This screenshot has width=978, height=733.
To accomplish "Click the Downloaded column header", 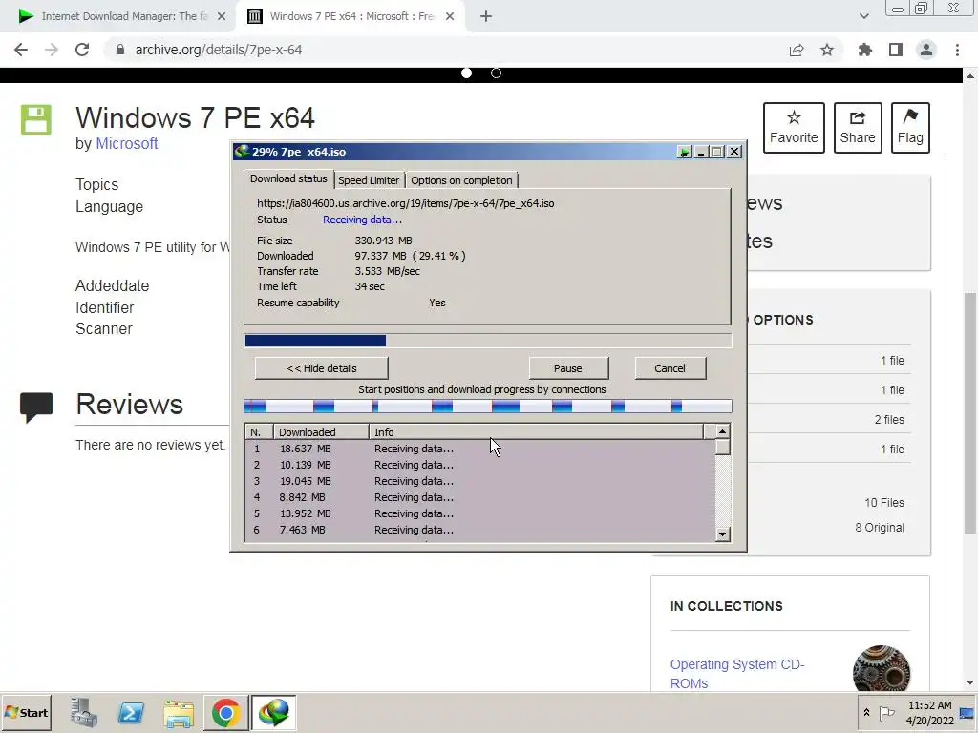I will click(321, 432).
